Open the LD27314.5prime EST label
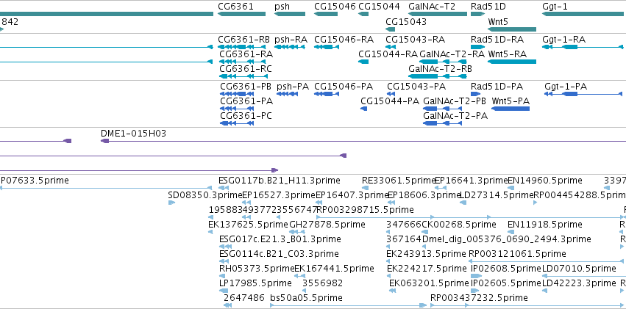Image resolution: width=626 pixels, height=309 pixels. point(497,195)
